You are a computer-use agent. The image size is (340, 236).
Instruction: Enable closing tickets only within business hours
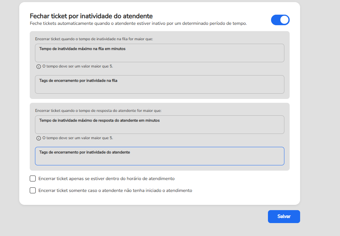pyautogui.click(x=33, y=179)
